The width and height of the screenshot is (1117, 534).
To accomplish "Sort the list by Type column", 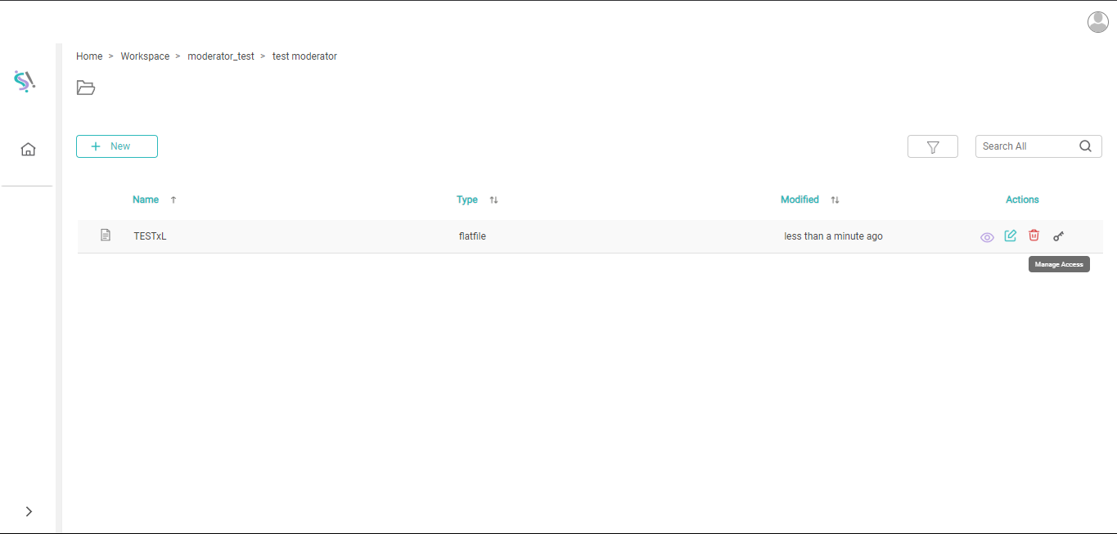I will (467, 200).
